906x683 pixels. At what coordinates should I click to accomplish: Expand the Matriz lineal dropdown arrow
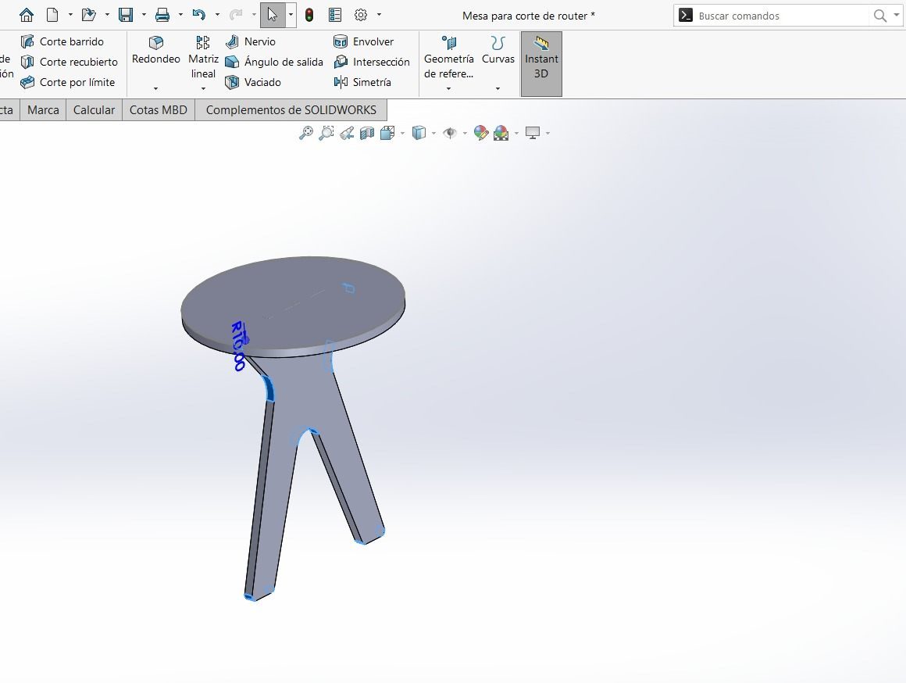point(203,88)
